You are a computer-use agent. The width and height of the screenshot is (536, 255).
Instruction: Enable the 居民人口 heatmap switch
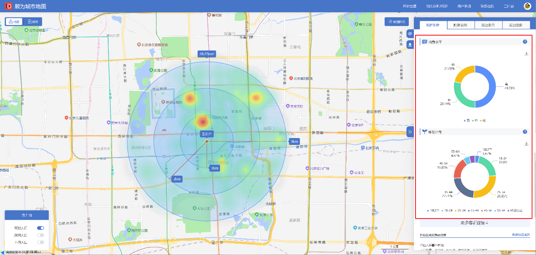[x=41, y=235]
